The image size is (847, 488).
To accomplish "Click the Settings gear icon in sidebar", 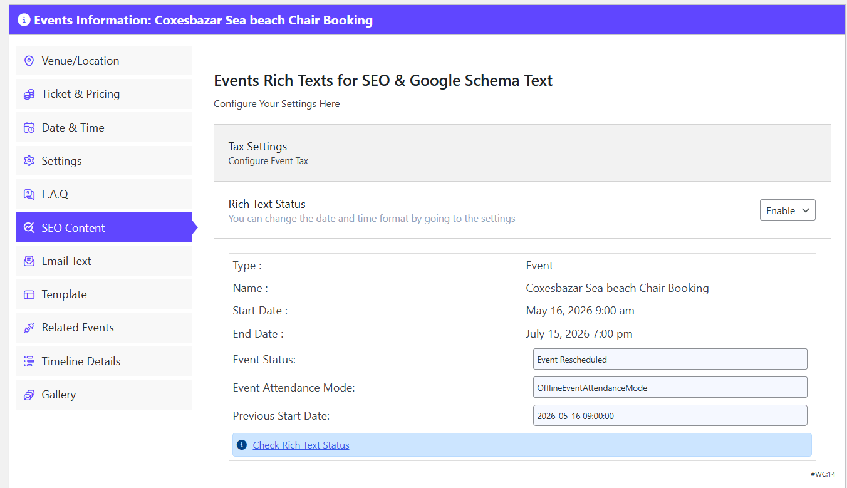I will (x=29, y=161).
